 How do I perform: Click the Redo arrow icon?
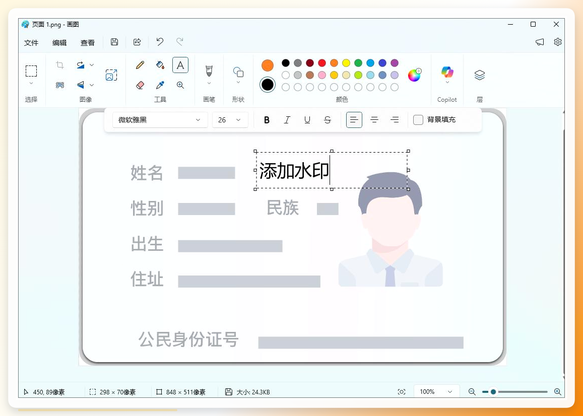pyautogui.click(x=179, y=42)
